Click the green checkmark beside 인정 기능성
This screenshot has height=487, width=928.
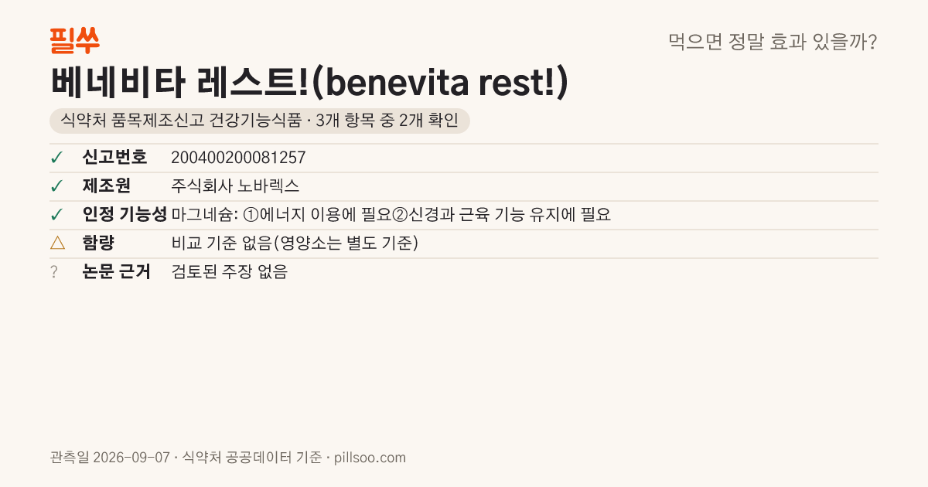click(x=56, y=215)
